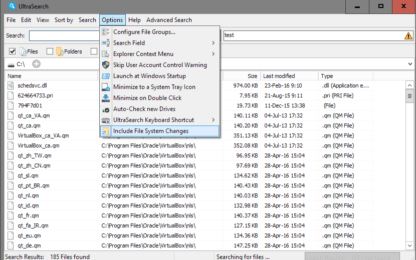This screenshot has height=260, width=416.
Task: Click the Configure File Groups menu icon
Action: [106, 32]
